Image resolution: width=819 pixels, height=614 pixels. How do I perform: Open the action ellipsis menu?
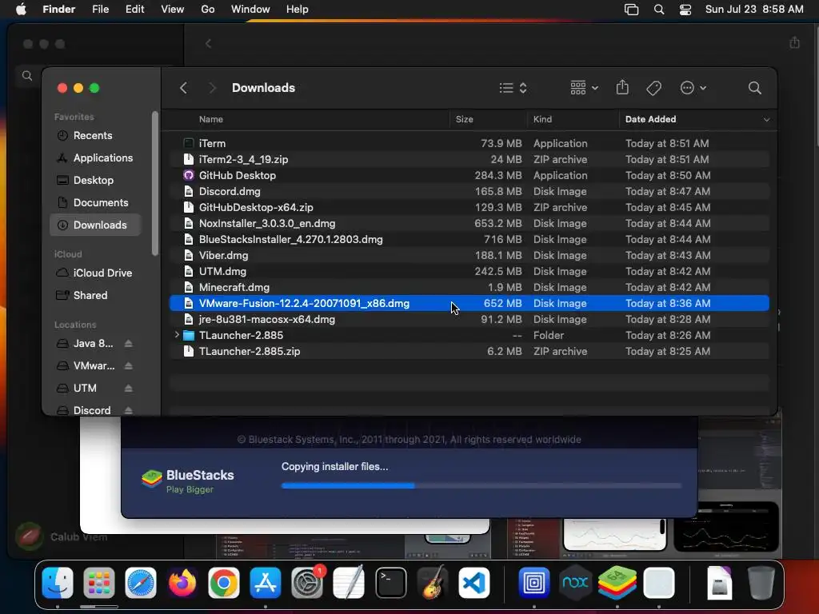click(x=693, y=88)
